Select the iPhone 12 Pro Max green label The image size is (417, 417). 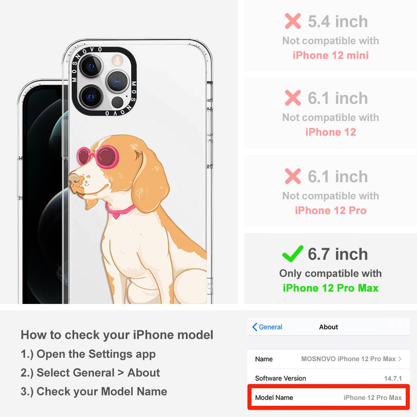331,288
